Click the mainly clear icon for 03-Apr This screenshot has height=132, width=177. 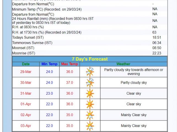click(90, 126)
